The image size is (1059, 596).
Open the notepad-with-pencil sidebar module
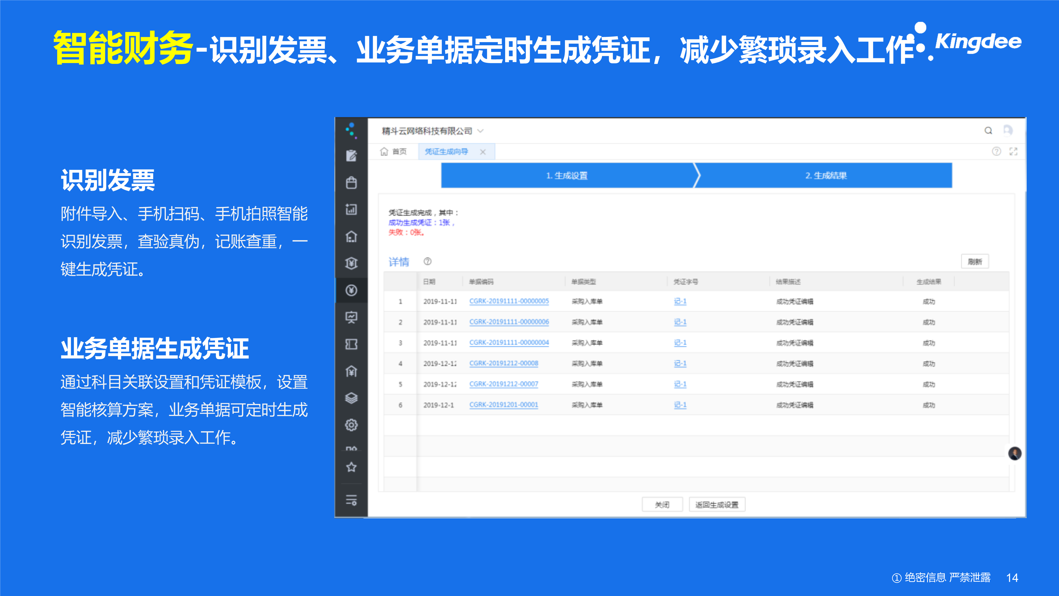351,156
